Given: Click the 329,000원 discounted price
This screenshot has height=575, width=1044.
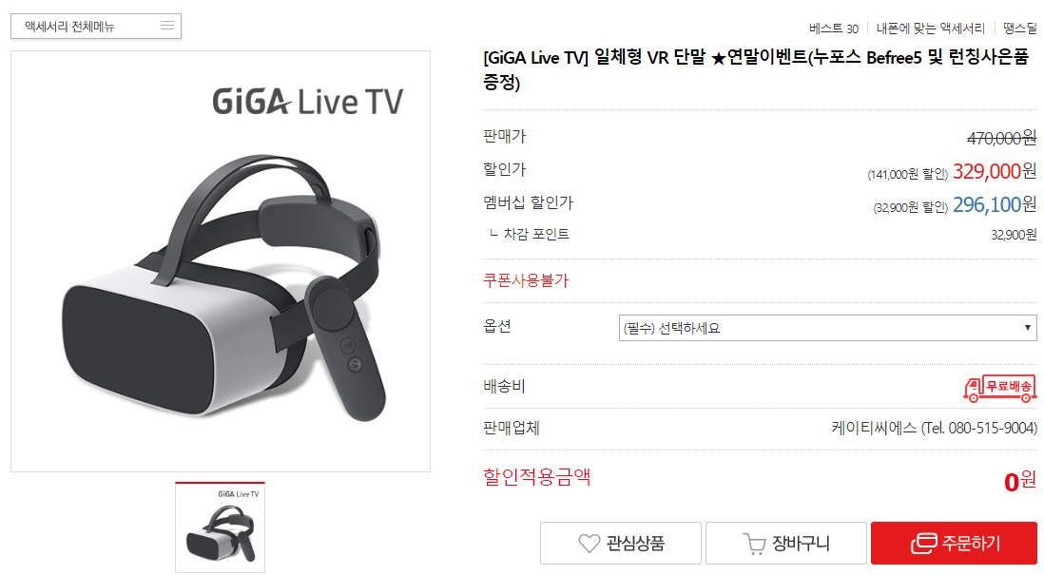Looking at the screenshot, I should pyautogui.click(x=995, y=172).
